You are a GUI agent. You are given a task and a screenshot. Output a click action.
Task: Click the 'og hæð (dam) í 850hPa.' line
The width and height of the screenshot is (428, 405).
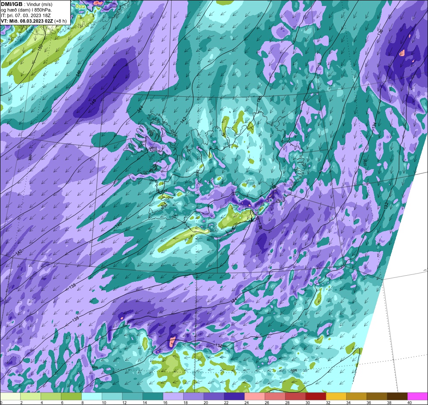[26, 10]
